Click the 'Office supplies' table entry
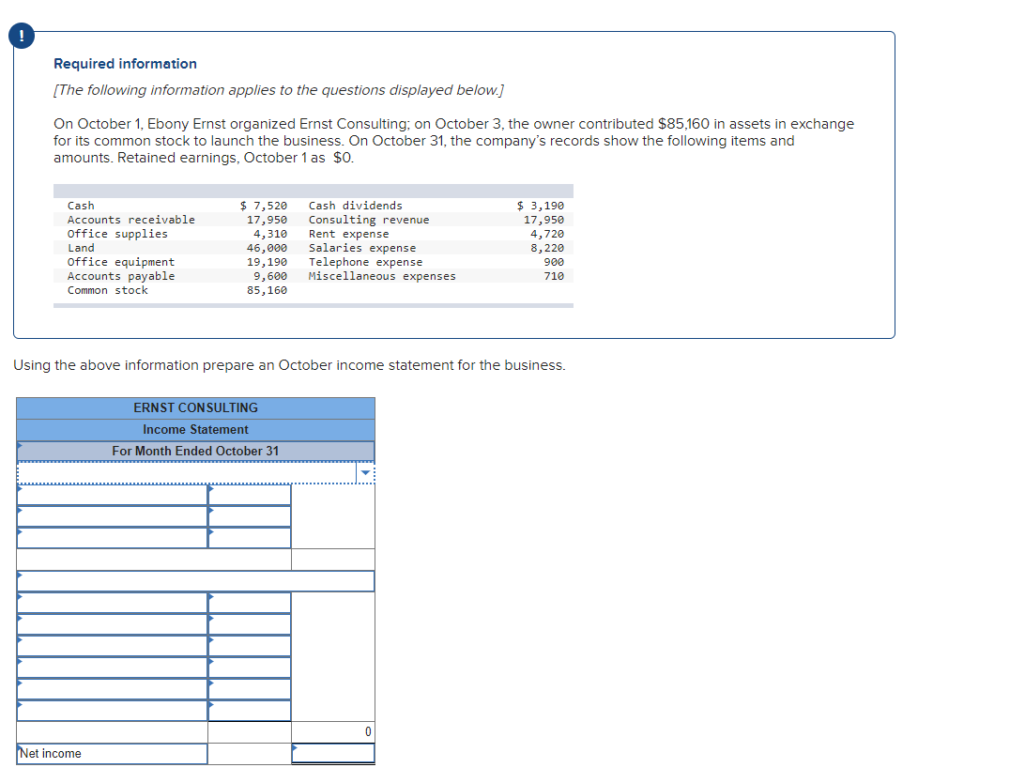The width and height of the screenshot is (1025, 783). tap(117, 234)
